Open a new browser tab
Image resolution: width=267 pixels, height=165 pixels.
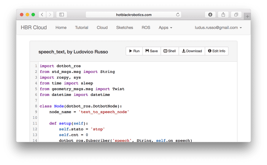point(247,17)
